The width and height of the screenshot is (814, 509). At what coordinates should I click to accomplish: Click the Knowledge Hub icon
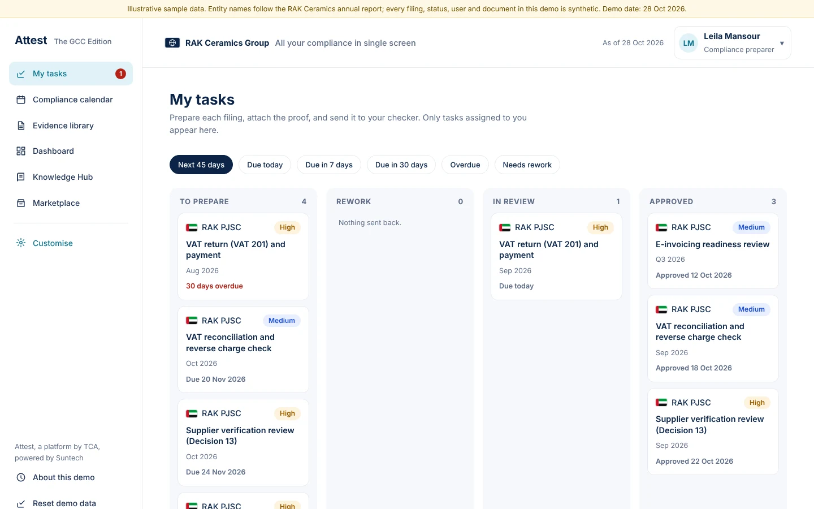21,177
